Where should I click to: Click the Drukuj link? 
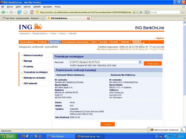62,33
